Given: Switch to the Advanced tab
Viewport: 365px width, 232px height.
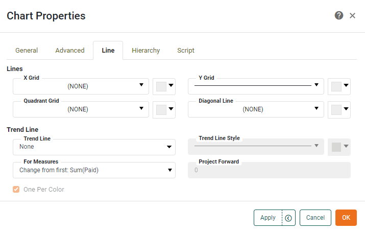Looking at the screenshot, I should click(x=70, y=51).
